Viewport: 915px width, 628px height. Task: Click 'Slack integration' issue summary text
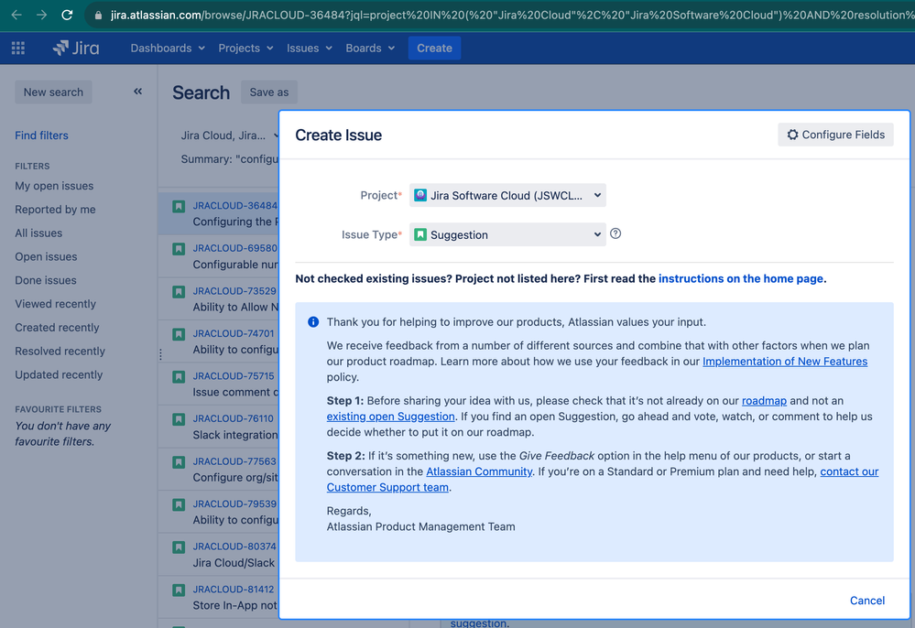pyautogui.click(x=235, y=435)
